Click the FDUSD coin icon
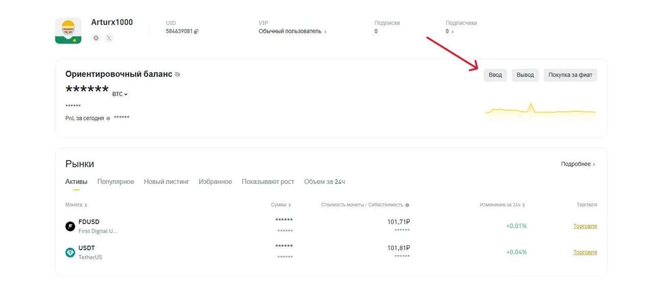The height and width of the screenshot is (282, 654). (x=70, y=226)
